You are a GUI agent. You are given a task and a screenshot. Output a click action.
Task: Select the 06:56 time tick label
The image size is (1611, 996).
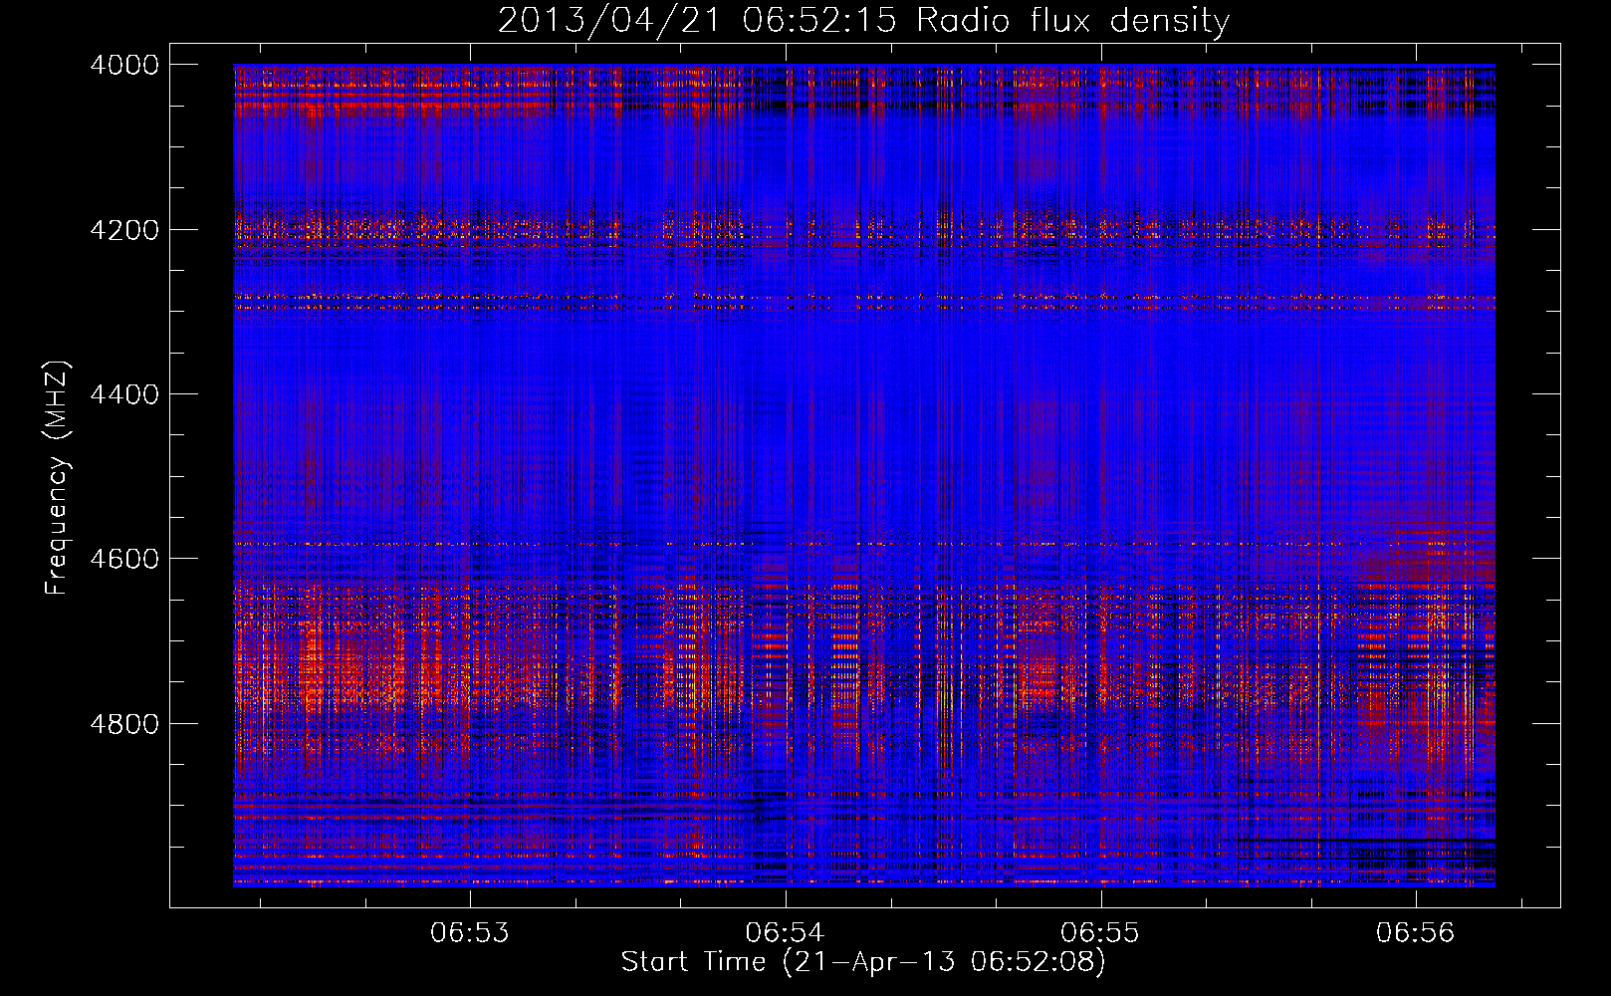coord(1416,932)
